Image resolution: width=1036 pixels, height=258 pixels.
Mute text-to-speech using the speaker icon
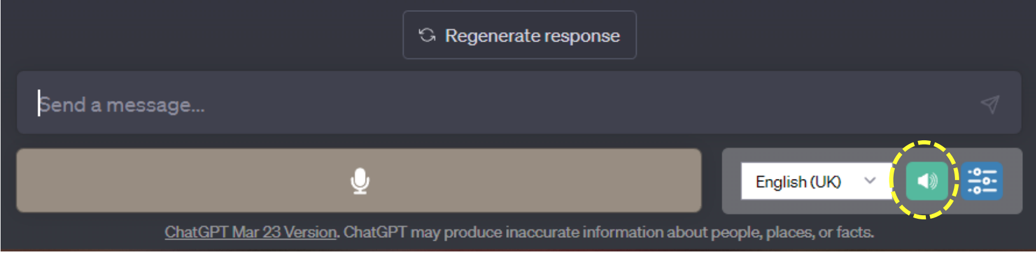click(926, 181)
